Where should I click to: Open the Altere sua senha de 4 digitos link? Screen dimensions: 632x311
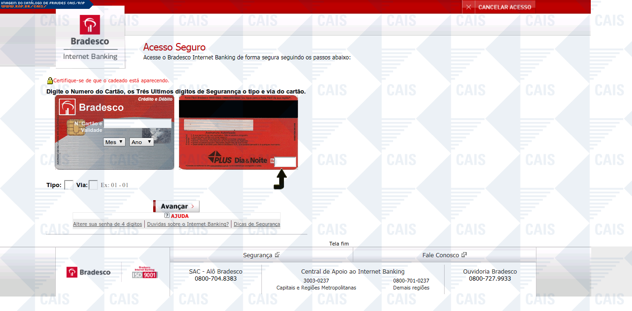coord(107,224)
